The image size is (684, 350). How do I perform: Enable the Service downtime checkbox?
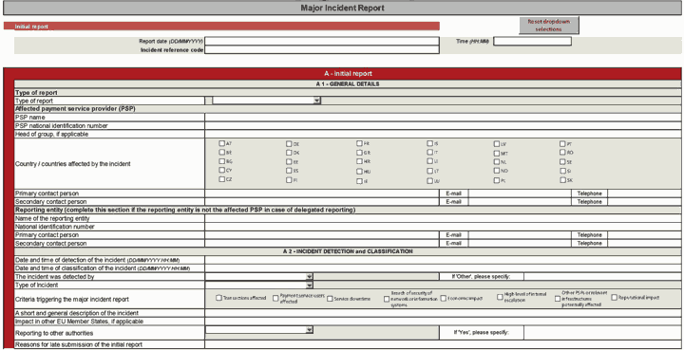(330, 299)
